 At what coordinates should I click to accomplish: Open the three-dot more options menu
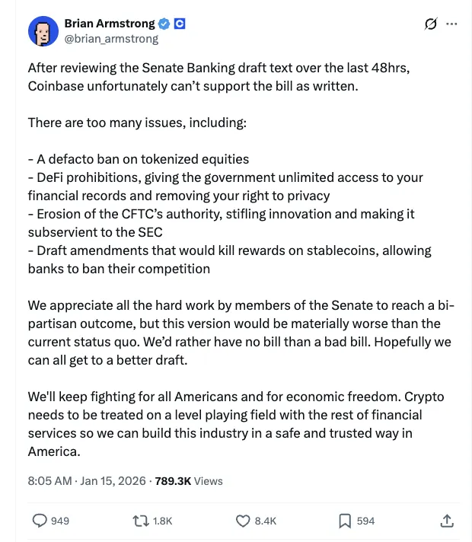451,24
